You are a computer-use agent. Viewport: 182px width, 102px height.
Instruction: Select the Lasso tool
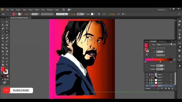[x=7, y=25]
